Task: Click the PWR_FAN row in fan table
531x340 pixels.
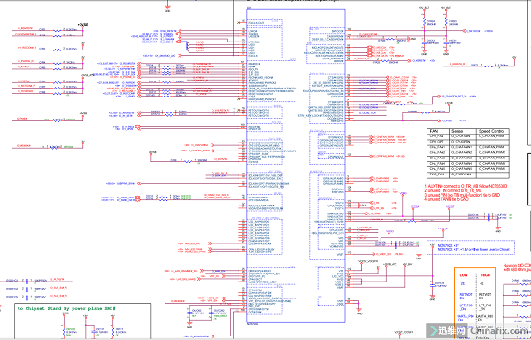Action: coord(468,174)
